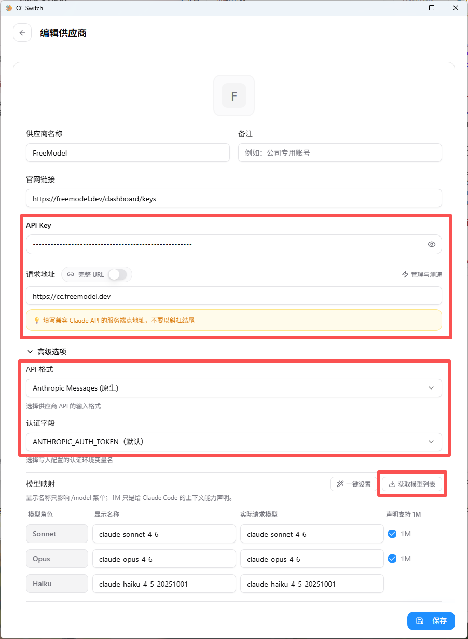This screenshot has height=639, width=468.
Task: Click the 一键设置 button
Action: pos(354,484)
